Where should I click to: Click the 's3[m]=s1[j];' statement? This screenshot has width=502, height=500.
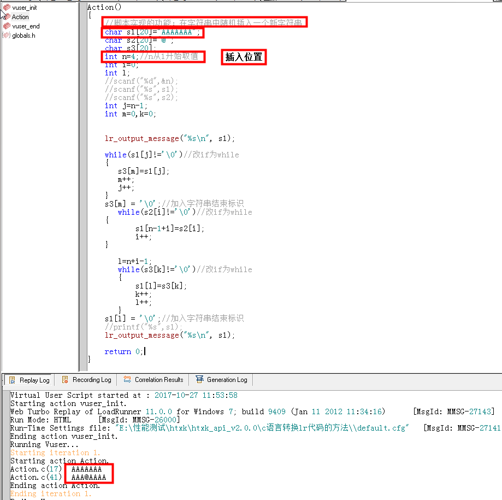(x=144, y=171)
